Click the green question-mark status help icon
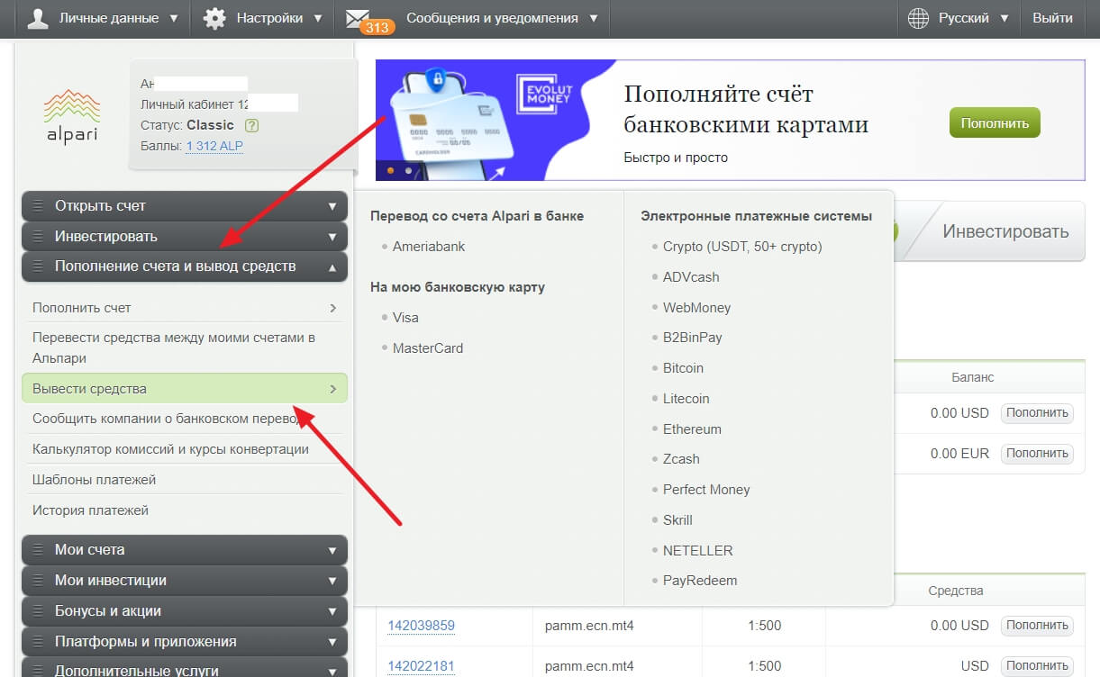 tap(251, 125)
